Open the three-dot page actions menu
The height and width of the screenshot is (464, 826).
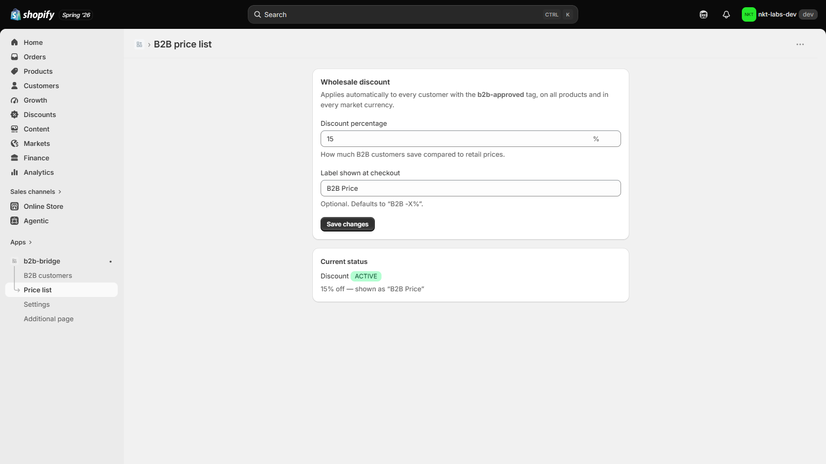point(800,44)
